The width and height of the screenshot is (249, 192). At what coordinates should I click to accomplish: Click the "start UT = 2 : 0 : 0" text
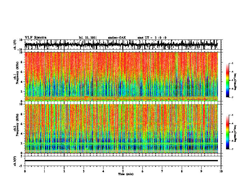pos(152,38)
